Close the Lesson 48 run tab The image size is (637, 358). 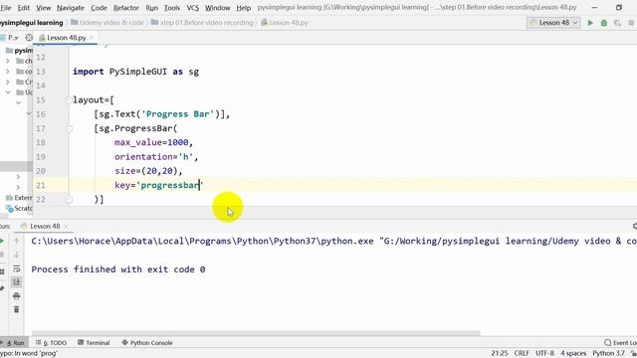point(66,226)
